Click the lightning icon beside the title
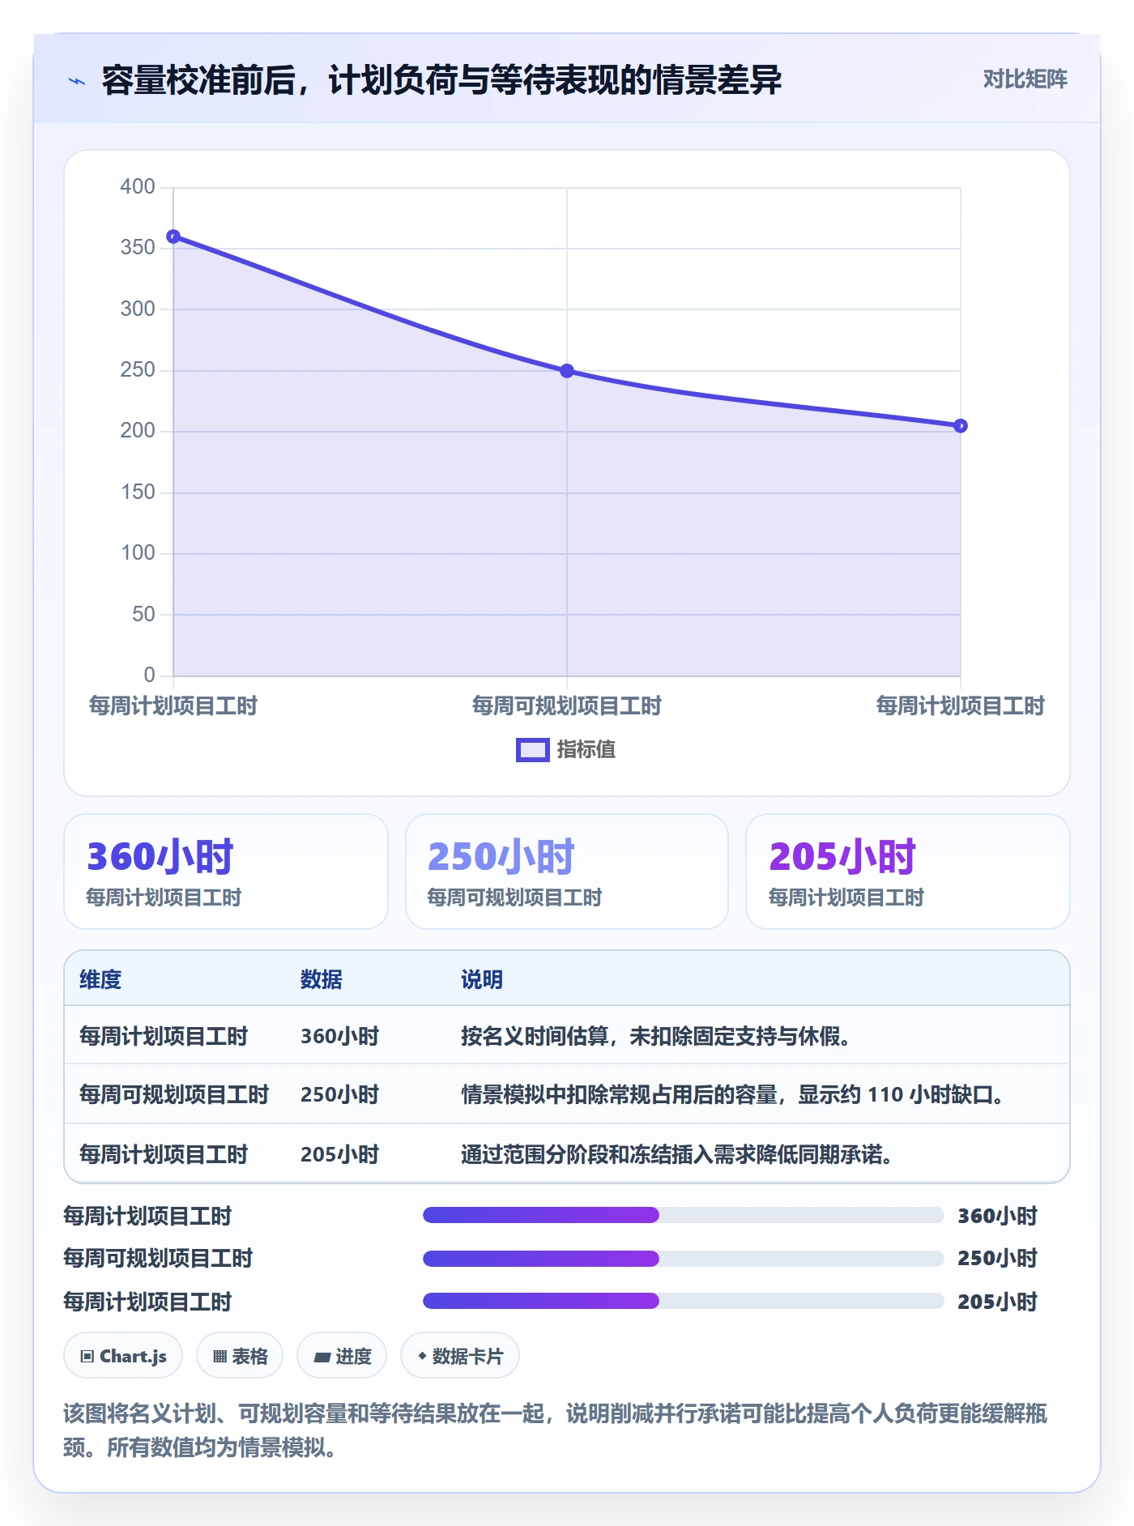Viewport: 1134px width, 1526px height. [x=77, y=81]
